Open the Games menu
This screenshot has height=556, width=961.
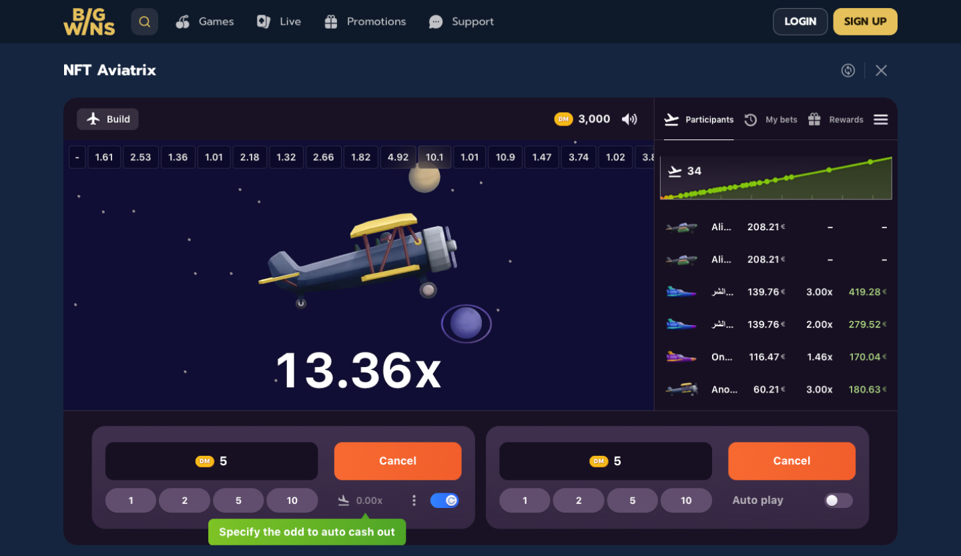click(x=205, y=22)
